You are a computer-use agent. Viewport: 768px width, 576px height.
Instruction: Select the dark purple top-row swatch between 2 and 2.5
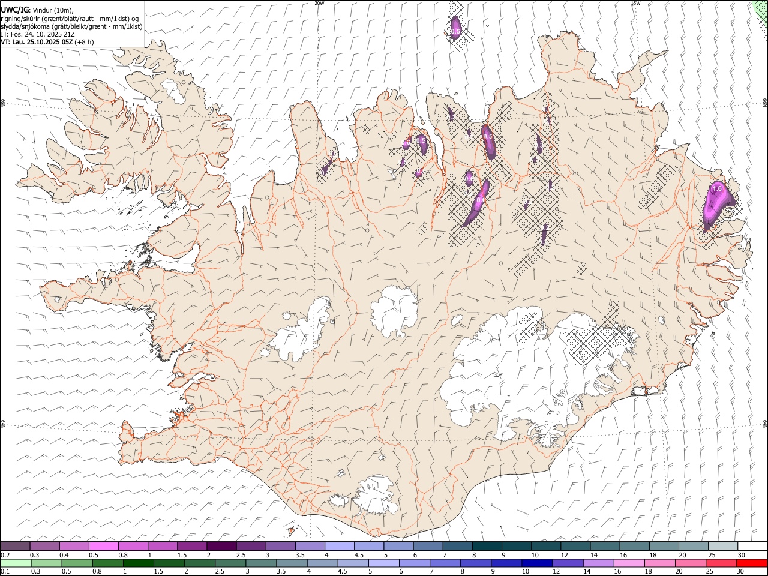point(221,546)
